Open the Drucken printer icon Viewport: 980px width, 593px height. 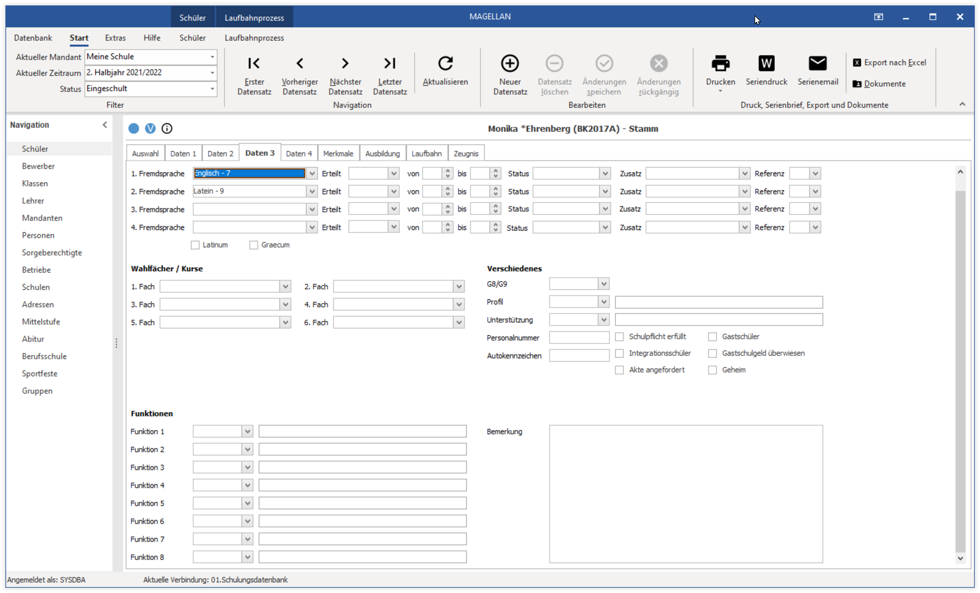(x=720, y=63)
